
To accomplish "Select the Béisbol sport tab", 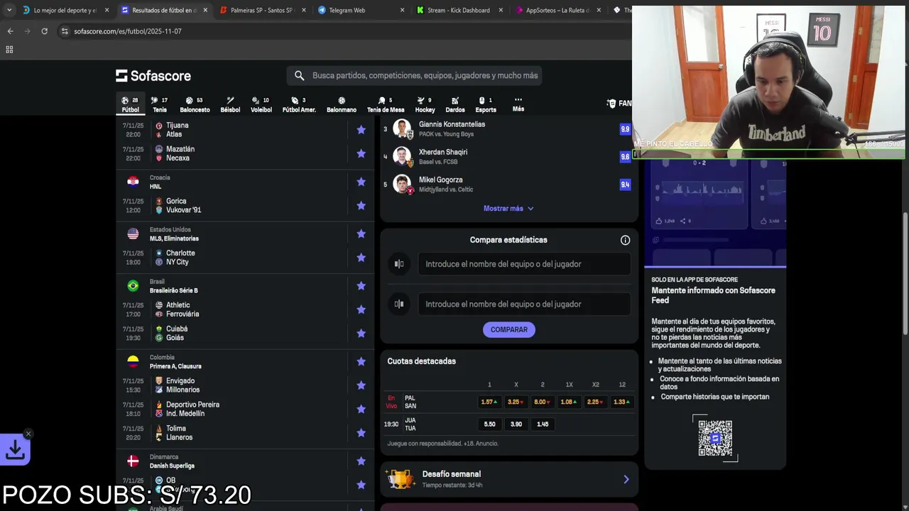I will tap(230, 104).
